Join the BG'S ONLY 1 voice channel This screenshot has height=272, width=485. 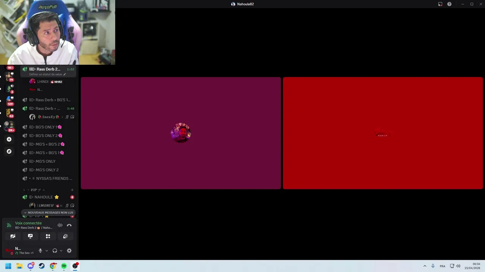coord(48,127)
